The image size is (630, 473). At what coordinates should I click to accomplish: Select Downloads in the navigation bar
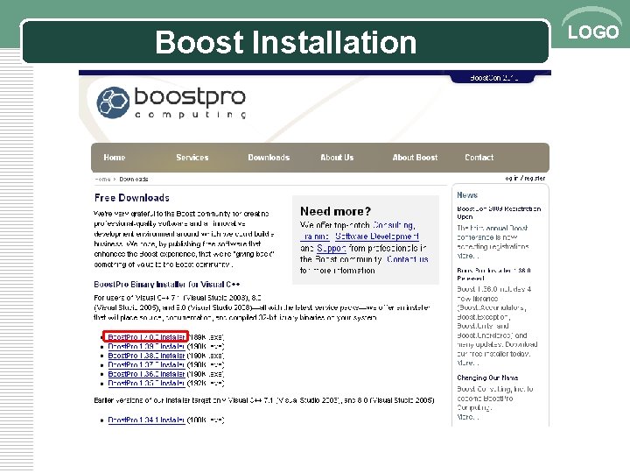269,158
